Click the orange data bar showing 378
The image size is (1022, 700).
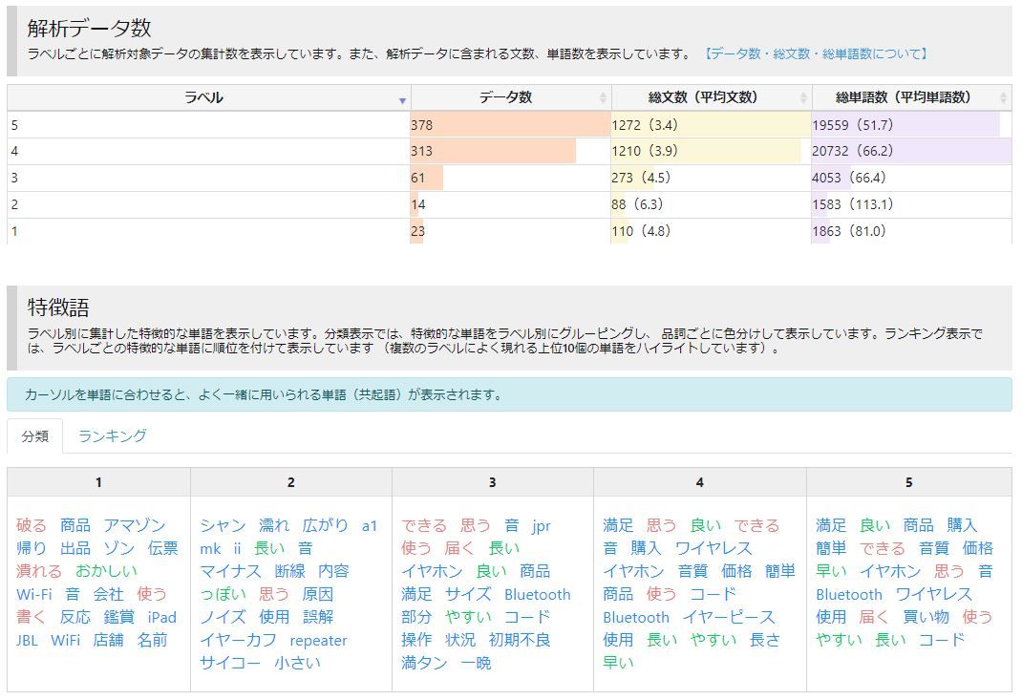click(x=510, y=125)
